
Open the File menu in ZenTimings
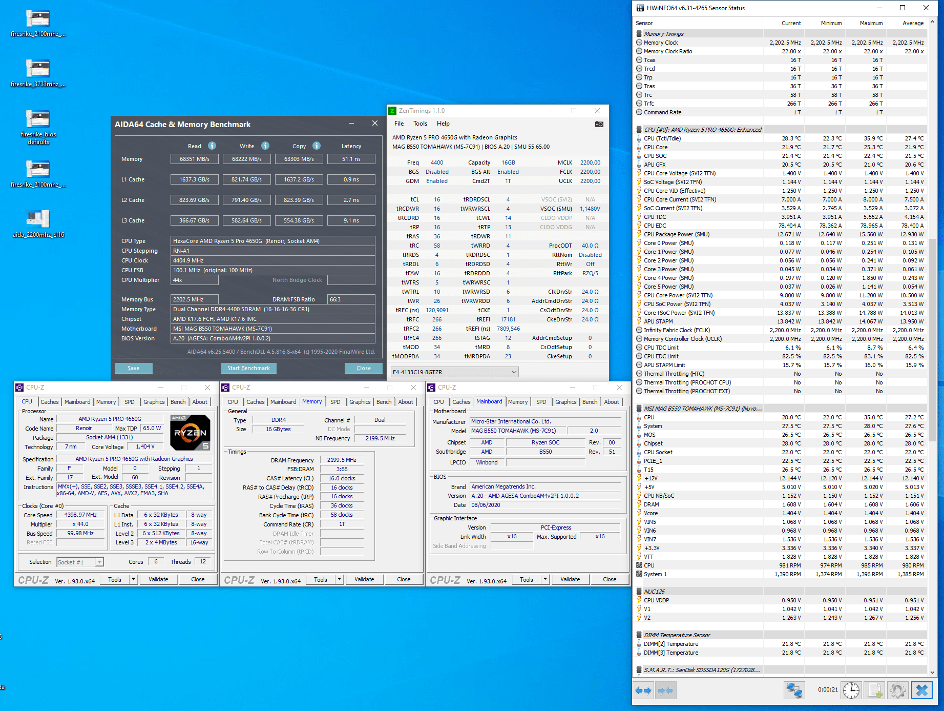[399, 124]
